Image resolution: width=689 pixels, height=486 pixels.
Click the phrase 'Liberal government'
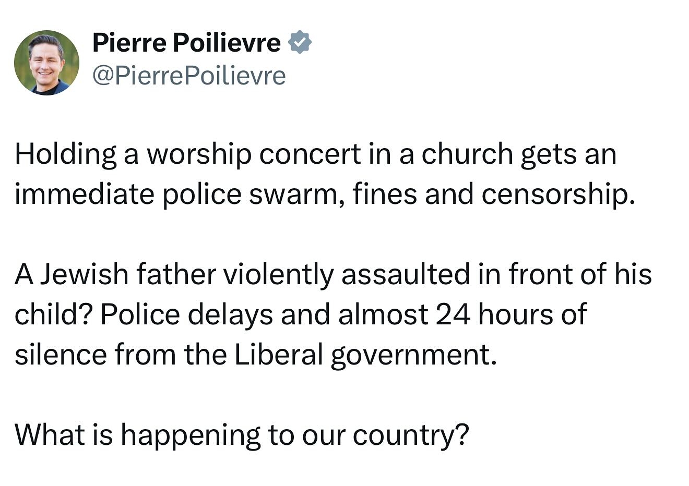(x=362, y=355)
